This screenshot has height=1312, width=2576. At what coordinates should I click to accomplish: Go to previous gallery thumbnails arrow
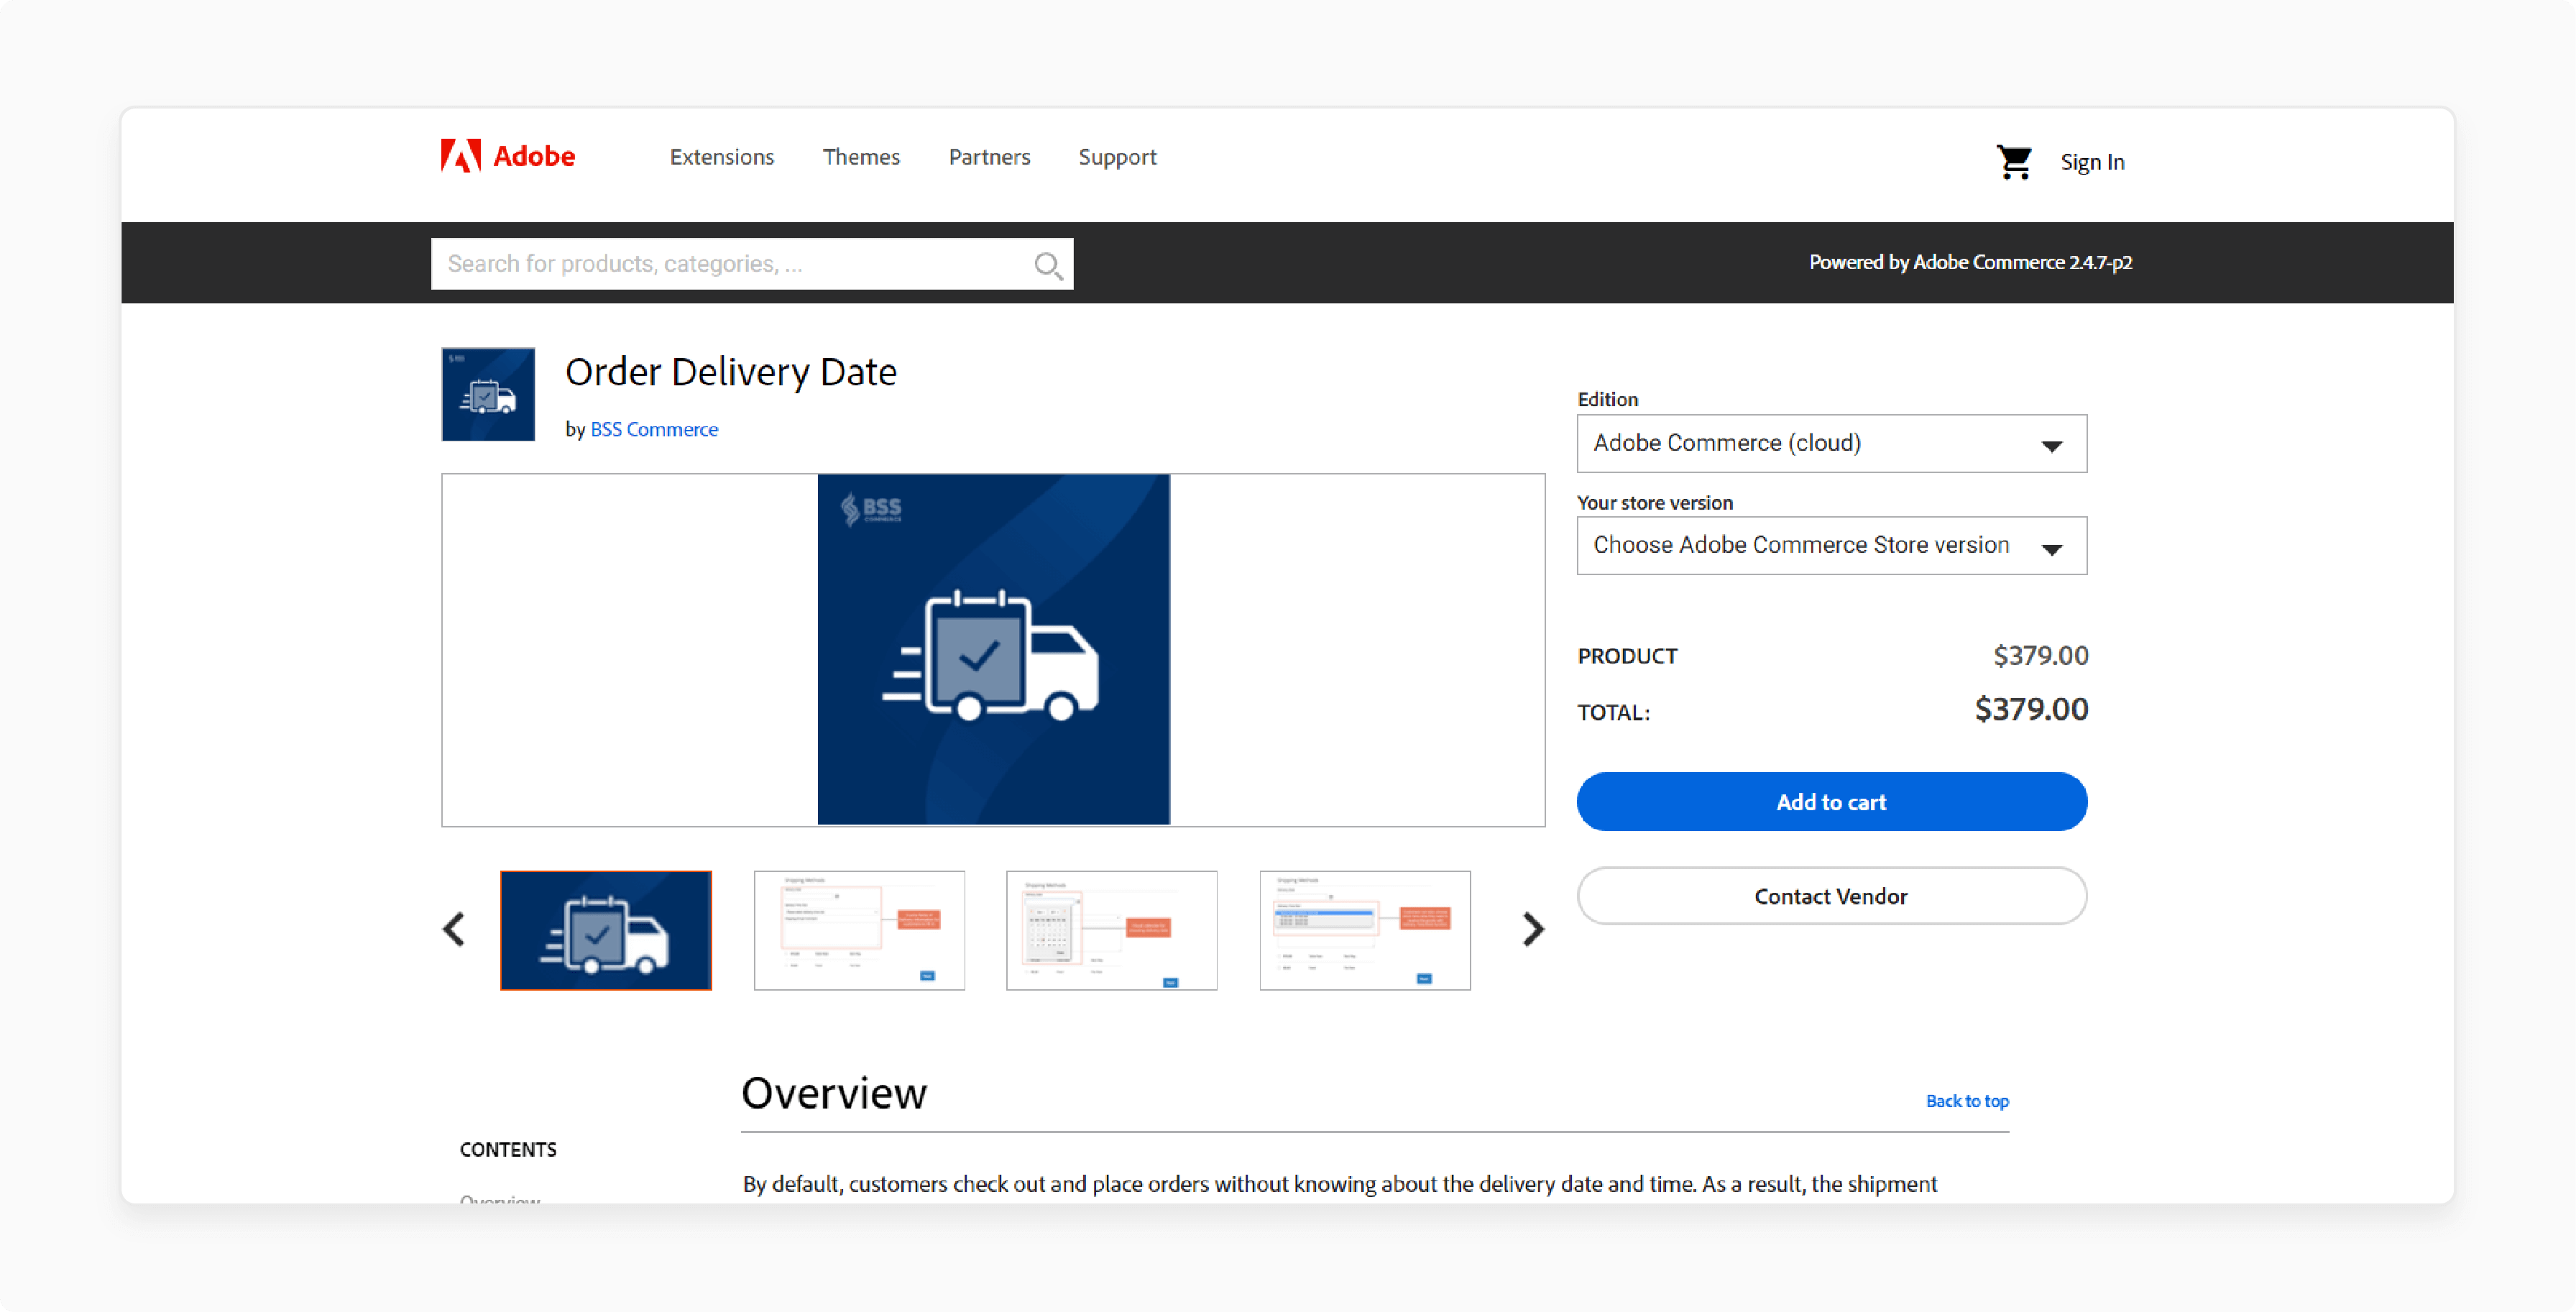pos(454,929)
